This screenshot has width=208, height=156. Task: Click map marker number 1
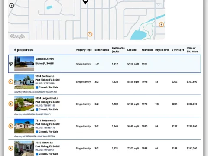coord(90,34)
